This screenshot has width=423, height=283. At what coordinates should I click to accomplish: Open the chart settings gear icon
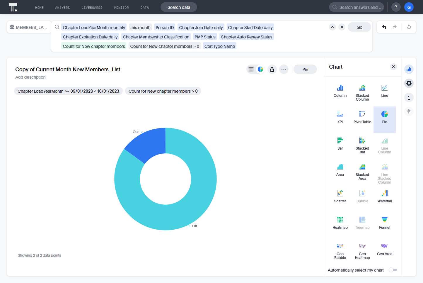409,83
